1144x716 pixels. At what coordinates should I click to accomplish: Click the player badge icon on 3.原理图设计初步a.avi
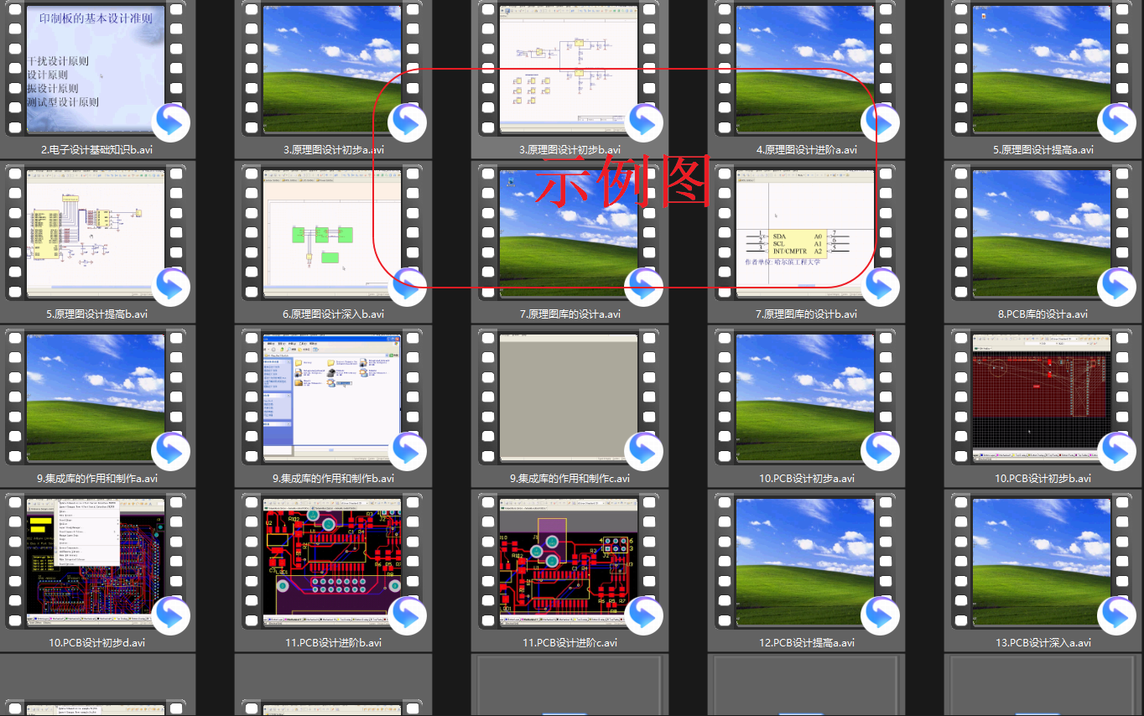click(407, 123)
